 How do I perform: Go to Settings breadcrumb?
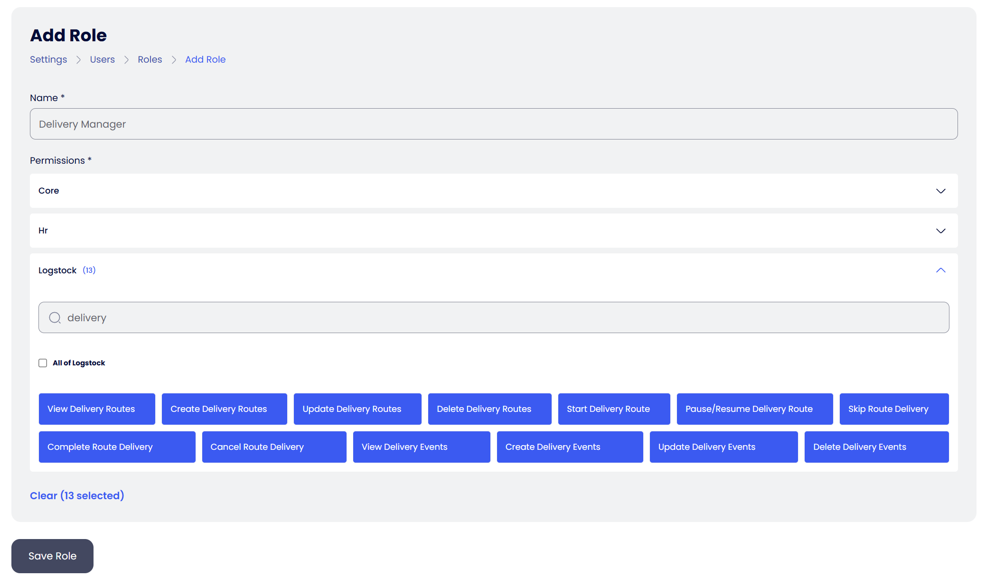[48, 59]
